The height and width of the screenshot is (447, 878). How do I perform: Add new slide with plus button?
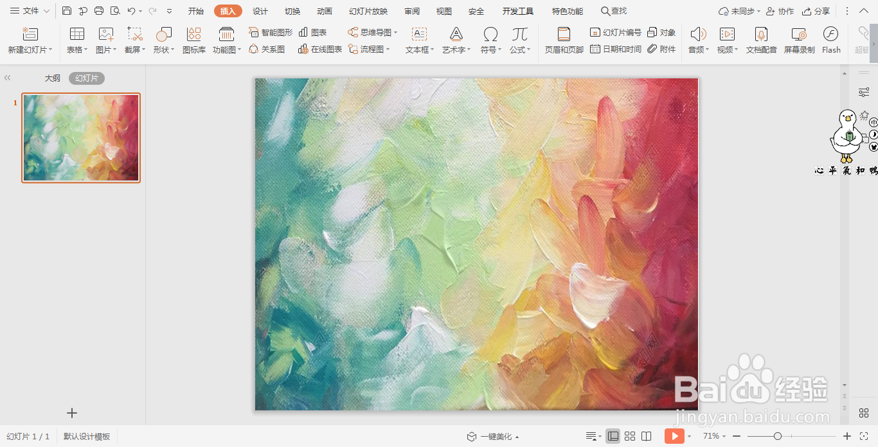[x=72, y=413]
